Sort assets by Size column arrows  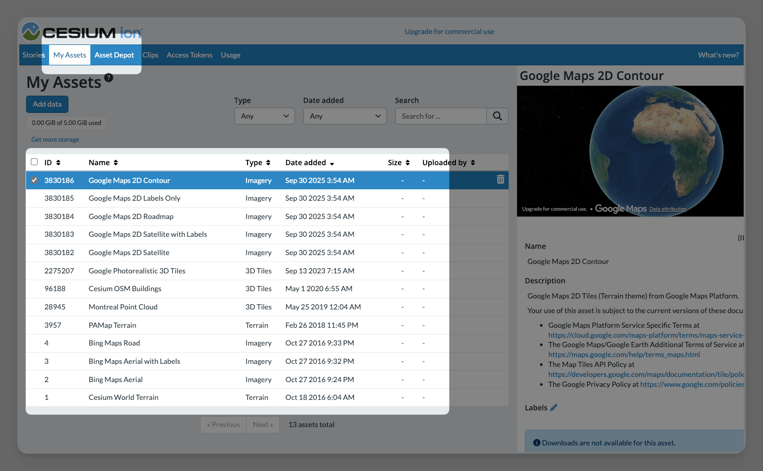tap(407, 163)
